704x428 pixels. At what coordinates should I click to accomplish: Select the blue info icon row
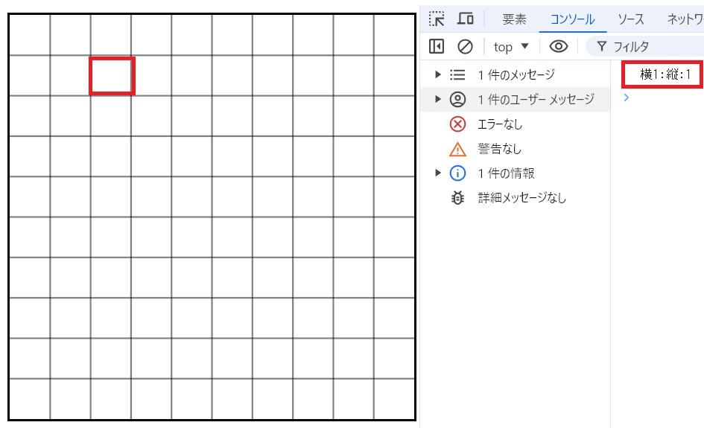(515, 173)
